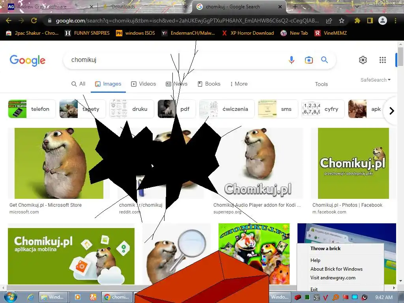Open the new tab plus button
This screenshot has width=404, height=303.
[x=295, y=7]
